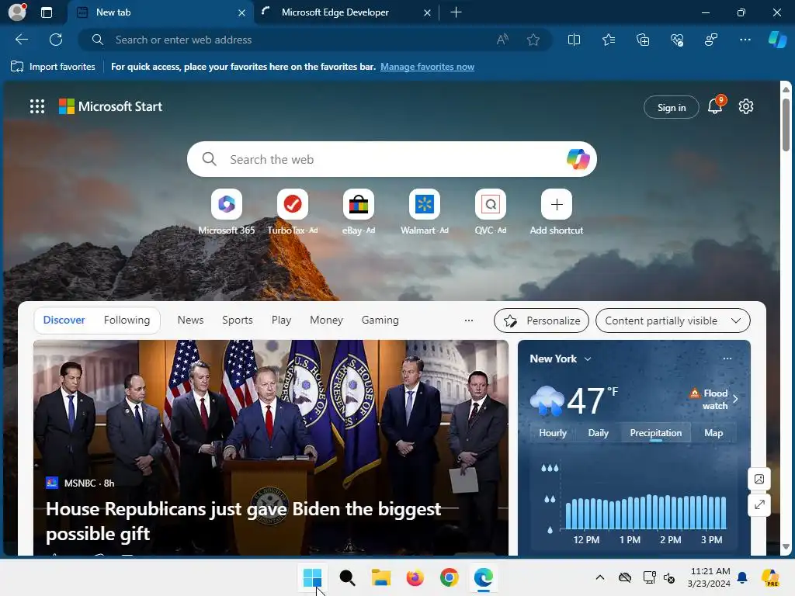Open more feed categories ellipsis
Image resolution: width=795 pixels, height=596 pixels.
click(469, 321)
